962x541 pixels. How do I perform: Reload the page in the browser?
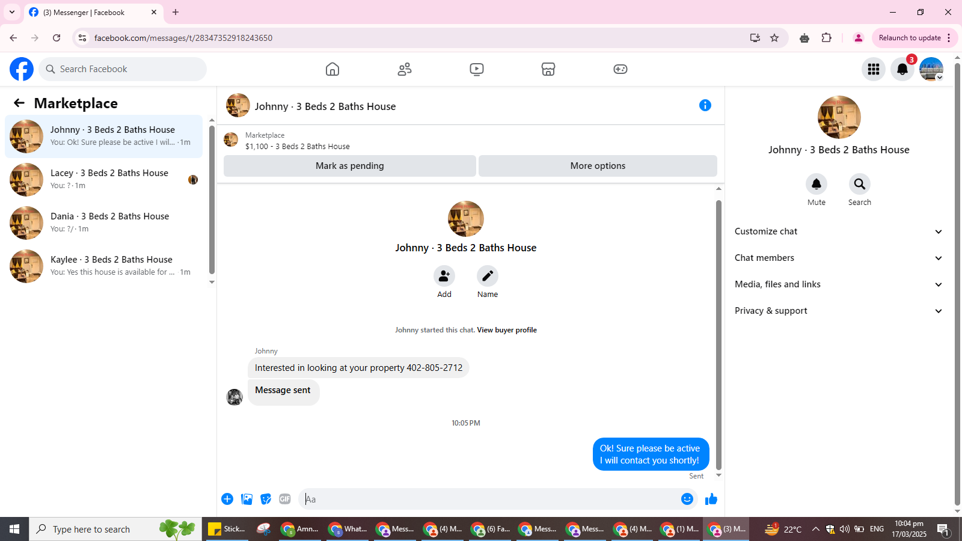coord(57,38)
